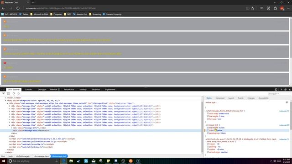292x164 pixels.
Task: Click the red extension icon in the toolbar
Action: point(282,8)
